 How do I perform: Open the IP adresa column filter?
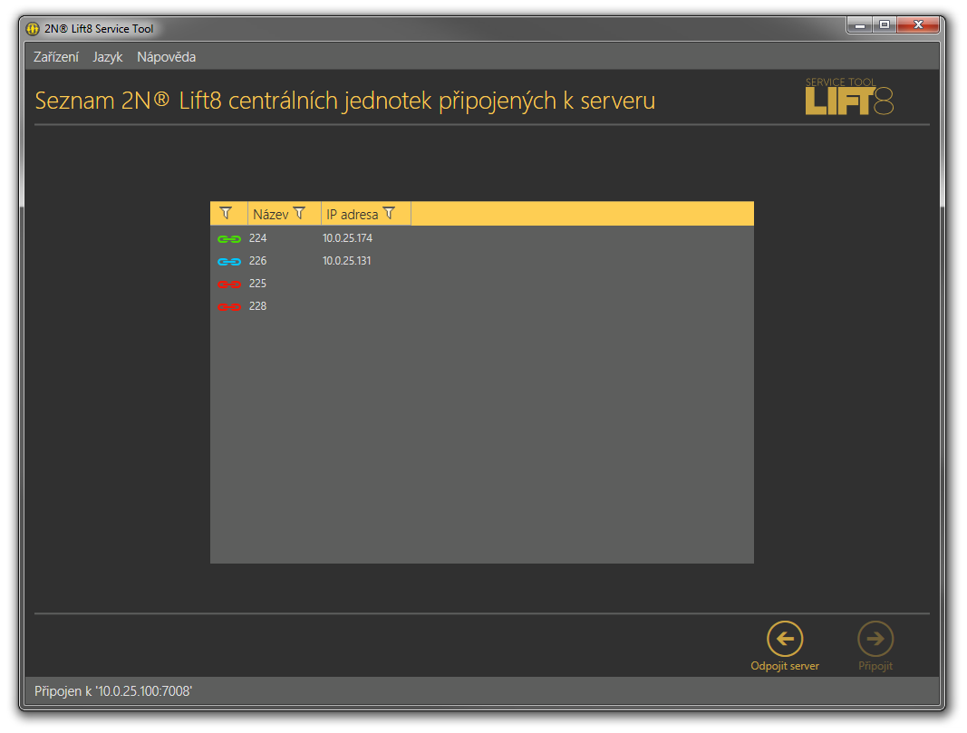pos(389,213)
